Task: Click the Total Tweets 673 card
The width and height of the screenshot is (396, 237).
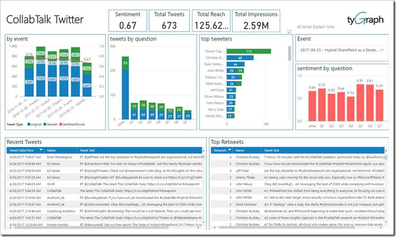Action: click(169, 21)
